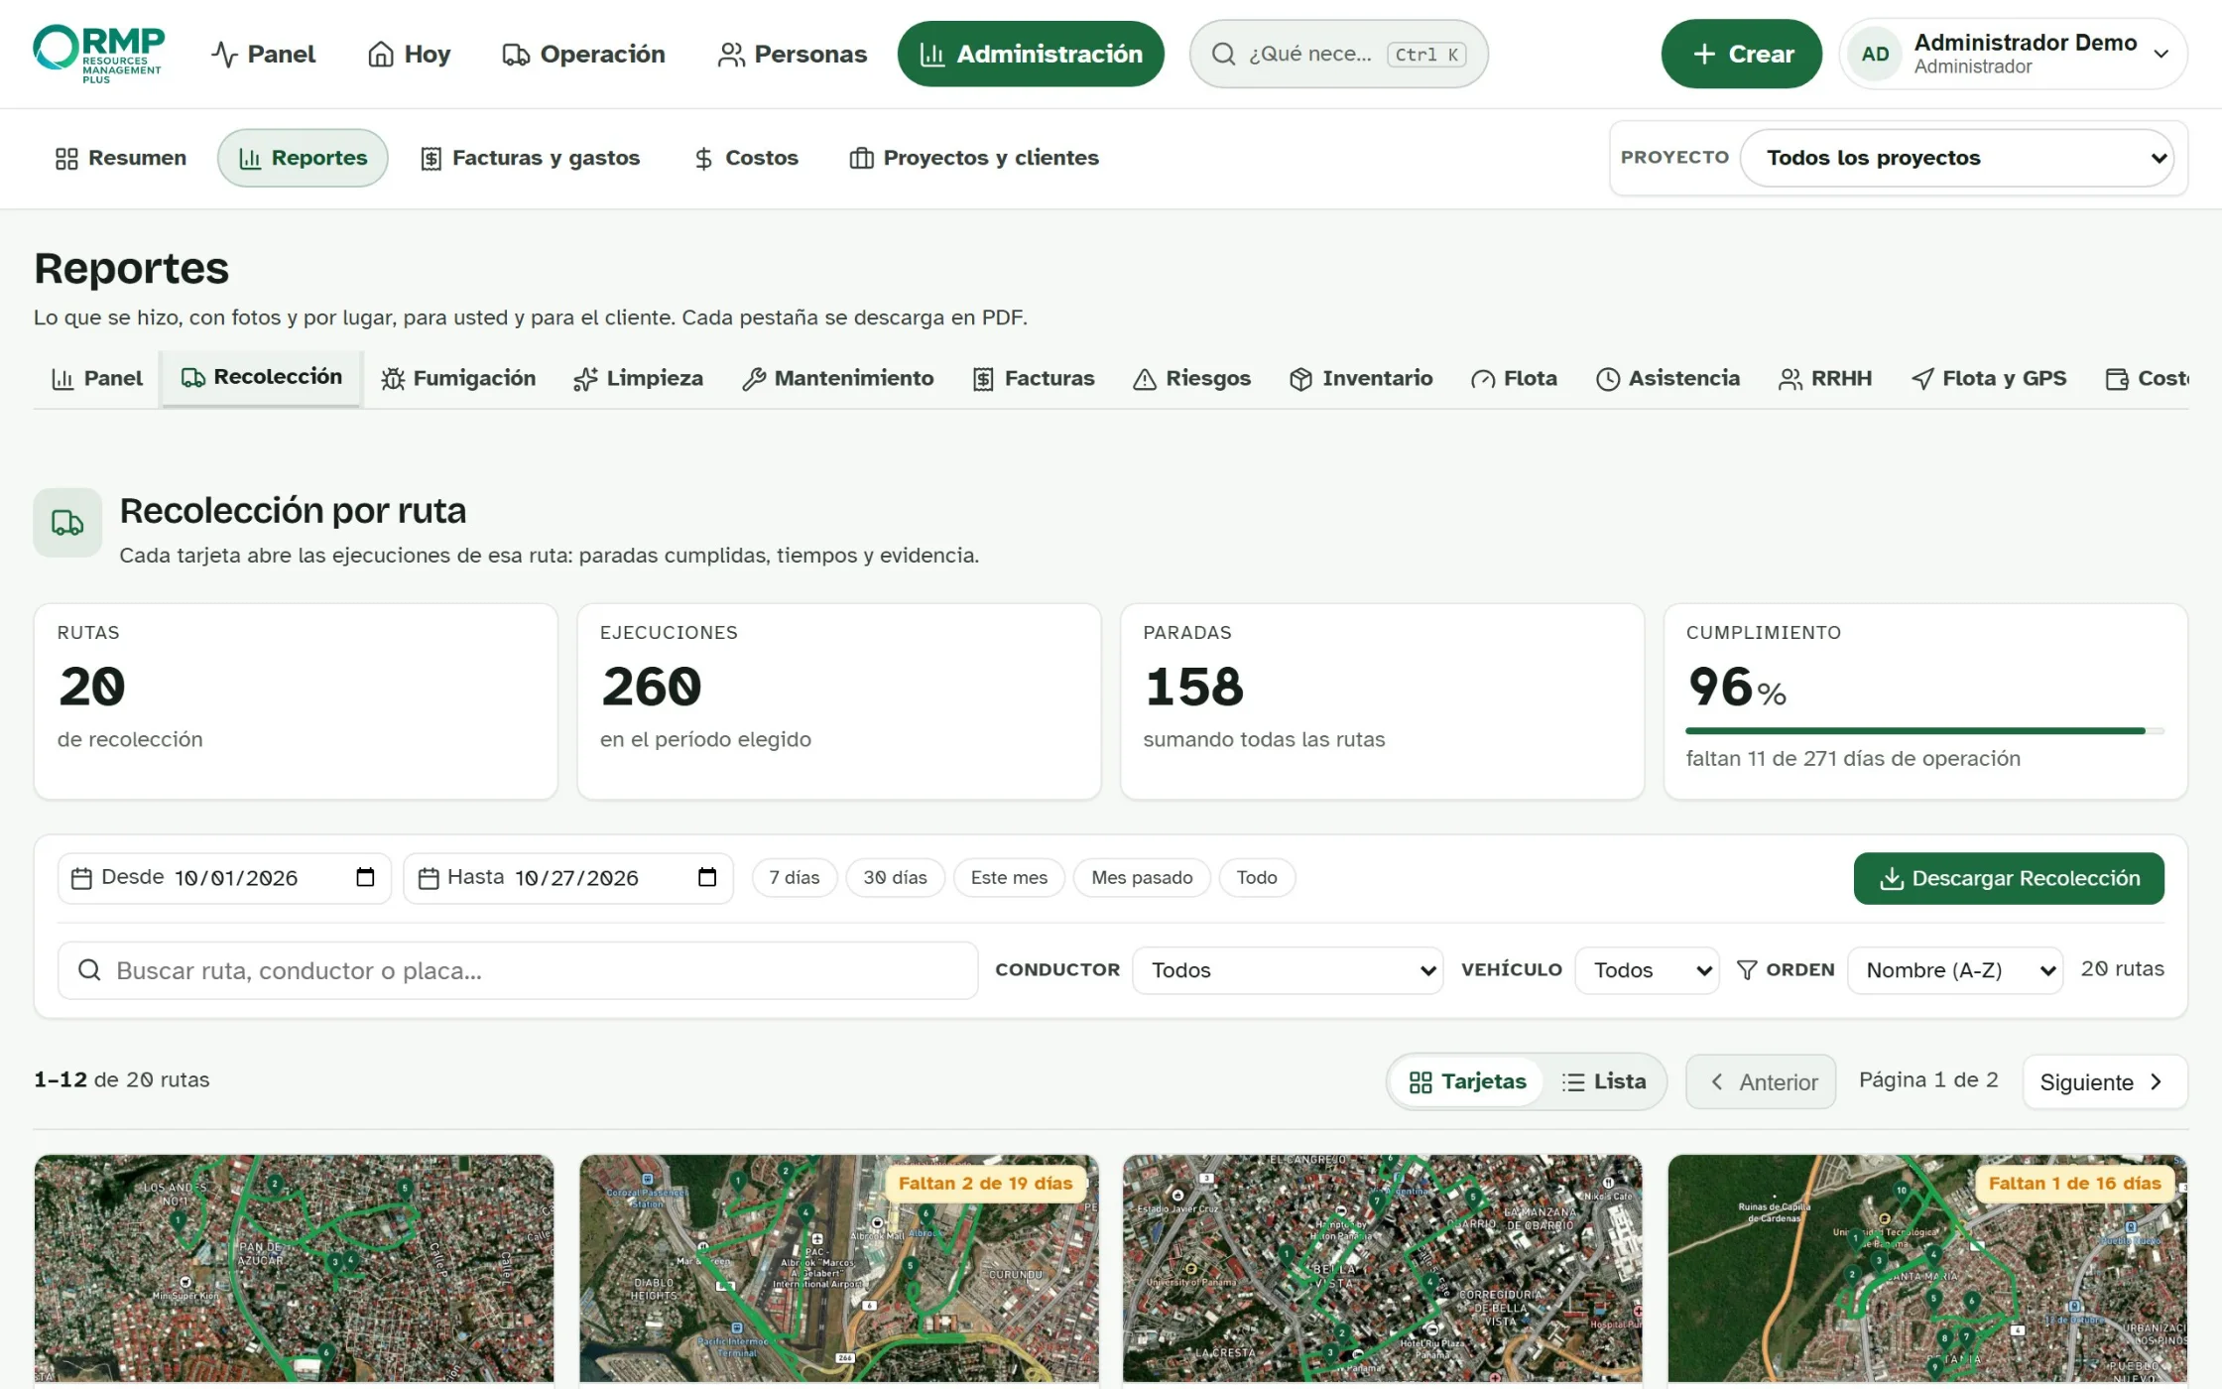Click the Crear button
The width and height of the screenshot is (2222, 1389).
1741,54
